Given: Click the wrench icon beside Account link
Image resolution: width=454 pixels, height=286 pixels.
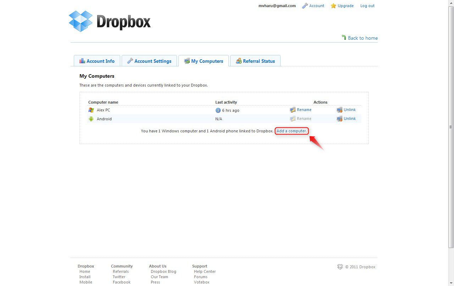Looking at the screenshot, I should pos(305,6).
